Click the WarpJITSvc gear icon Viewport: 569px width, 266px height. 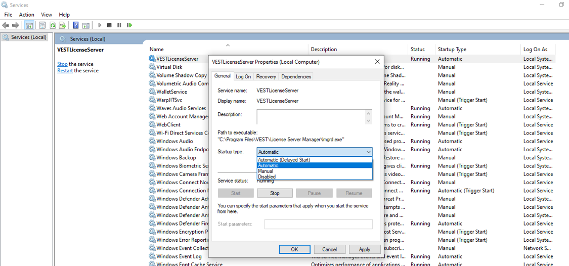pos(152,100)
